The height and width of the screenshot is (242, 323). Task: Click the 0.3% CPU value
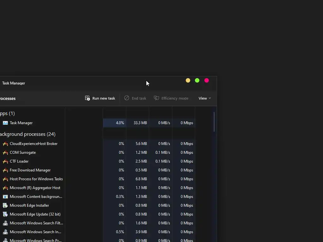click(120, 197)
